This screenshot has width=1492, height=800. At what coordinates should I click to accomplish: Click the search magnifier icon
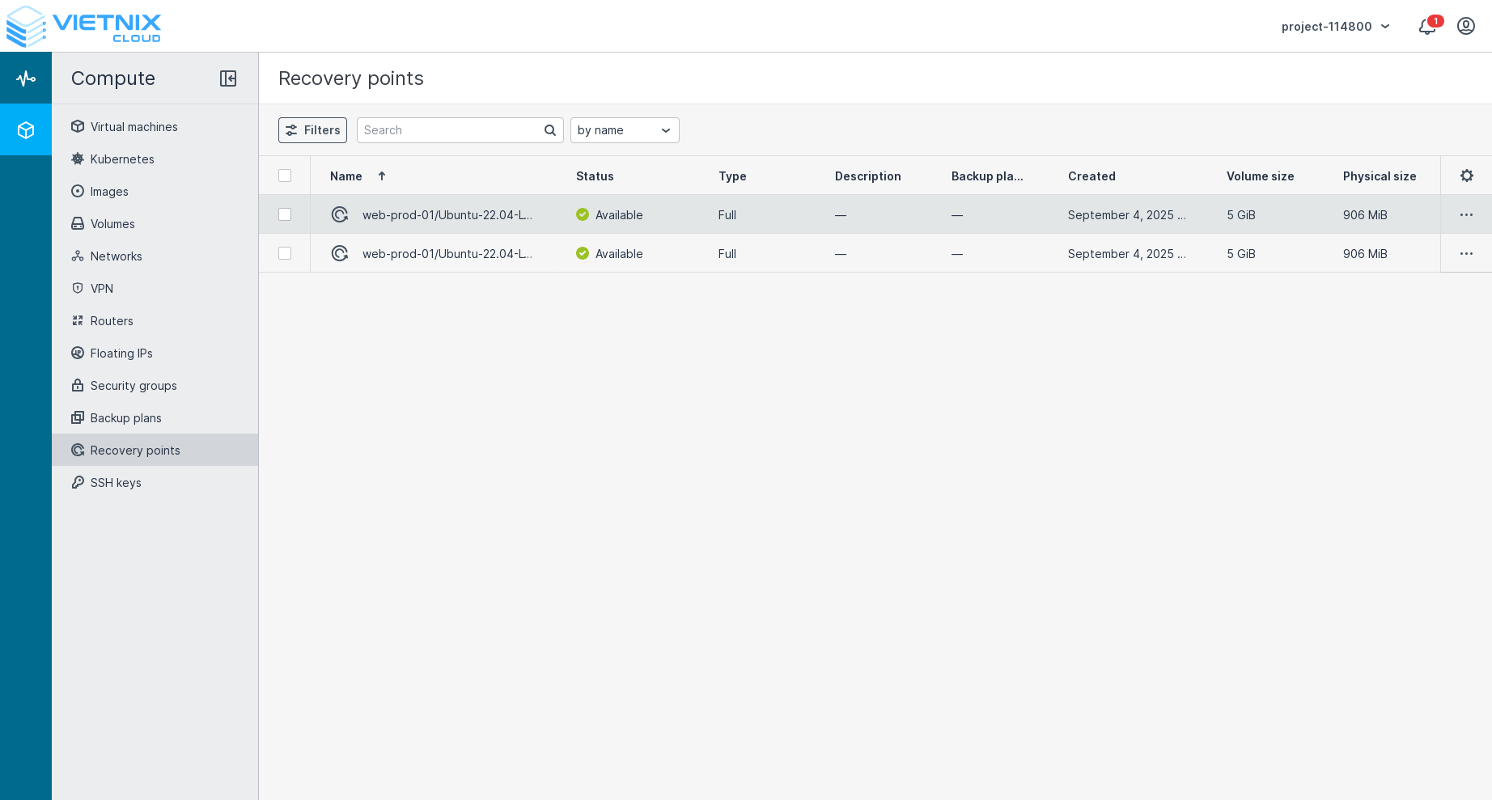550,130
